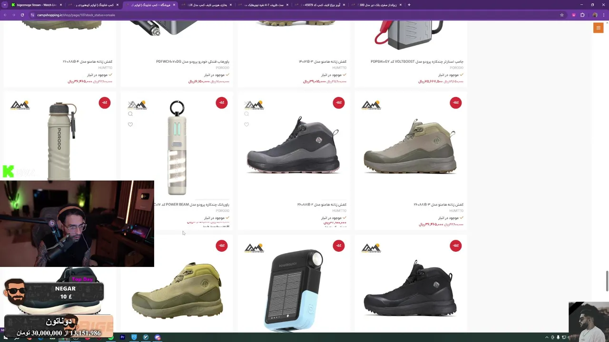This screenshot has height=342, width=609.
Task: Switch to the tab with LUX in its title
Action: click(206, 5)
